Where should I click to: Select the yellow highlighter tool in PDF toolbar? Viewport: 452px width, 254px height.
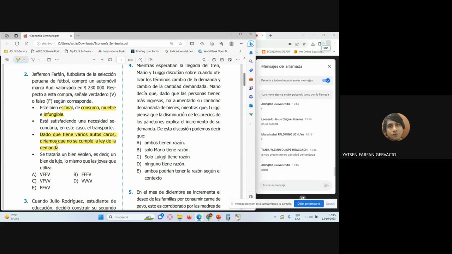(18, 60)
